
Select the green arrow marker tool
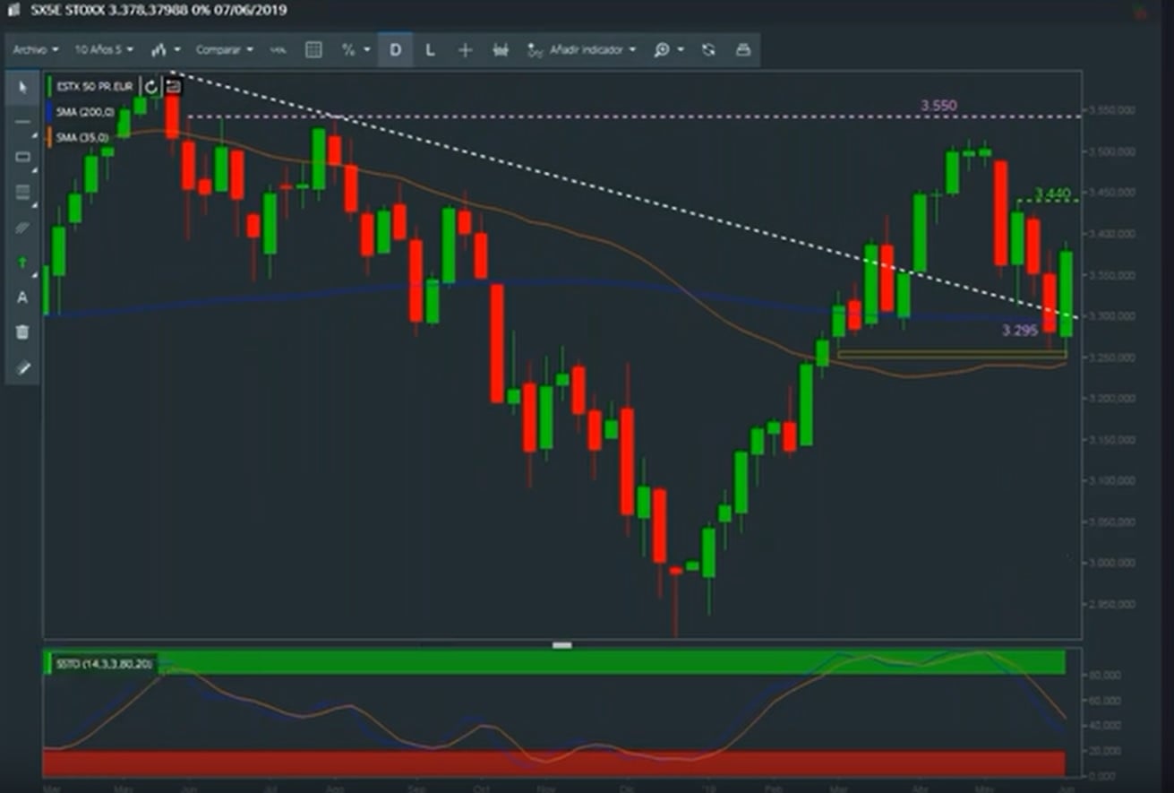[x=23, y=262]
